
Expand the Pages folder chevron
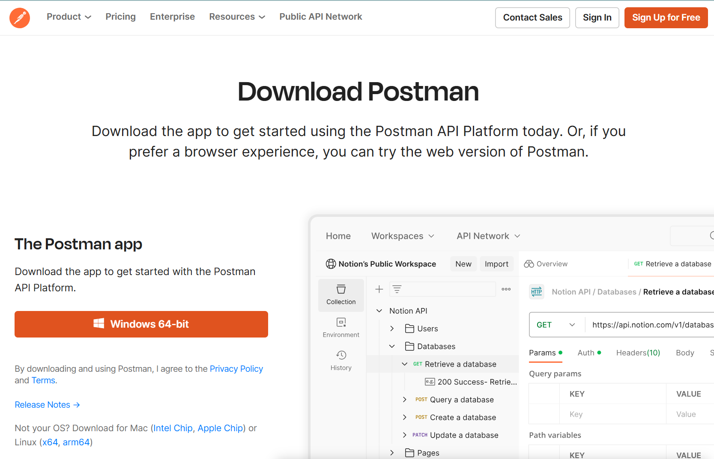click(392, 453)
